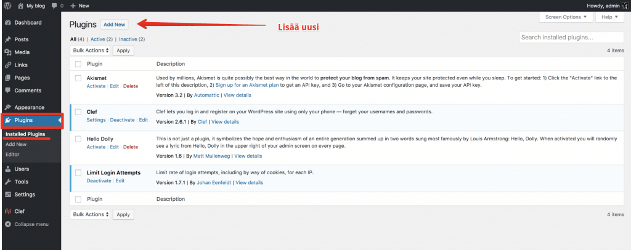Screen dimensions: 631x250
Task: Go to Appearance menu item
Action: click(30, 108)
